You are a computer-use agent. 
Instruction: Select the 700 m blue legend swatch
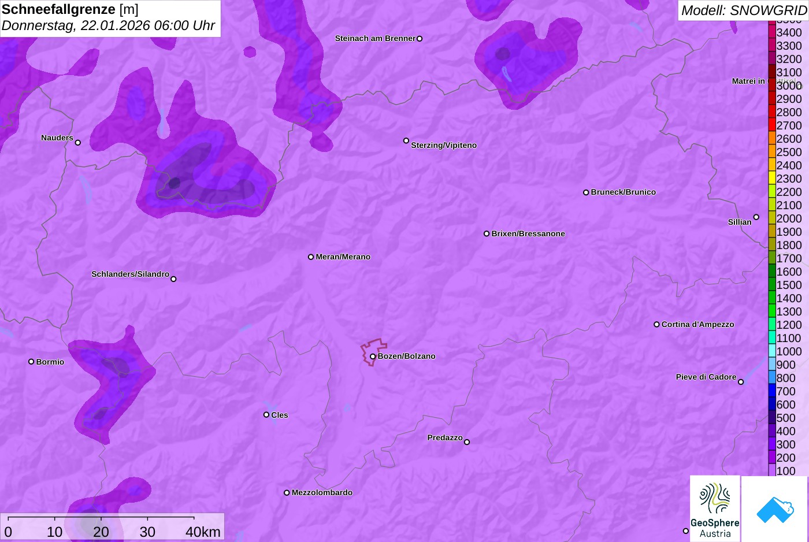772,391
